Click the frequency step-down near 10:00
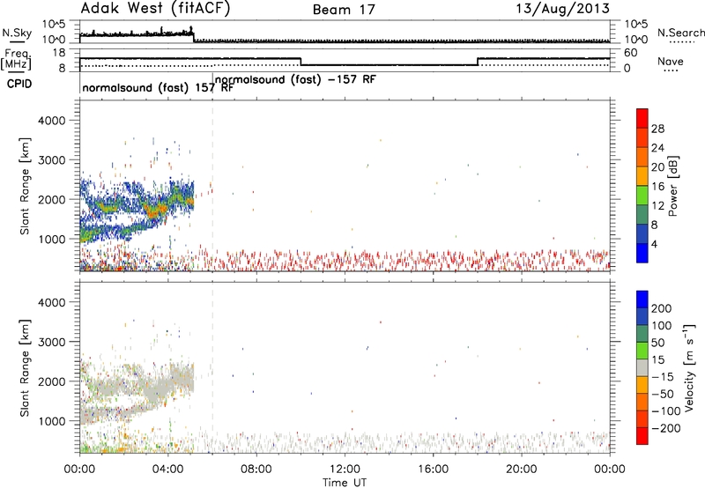 tap(301, 62)
